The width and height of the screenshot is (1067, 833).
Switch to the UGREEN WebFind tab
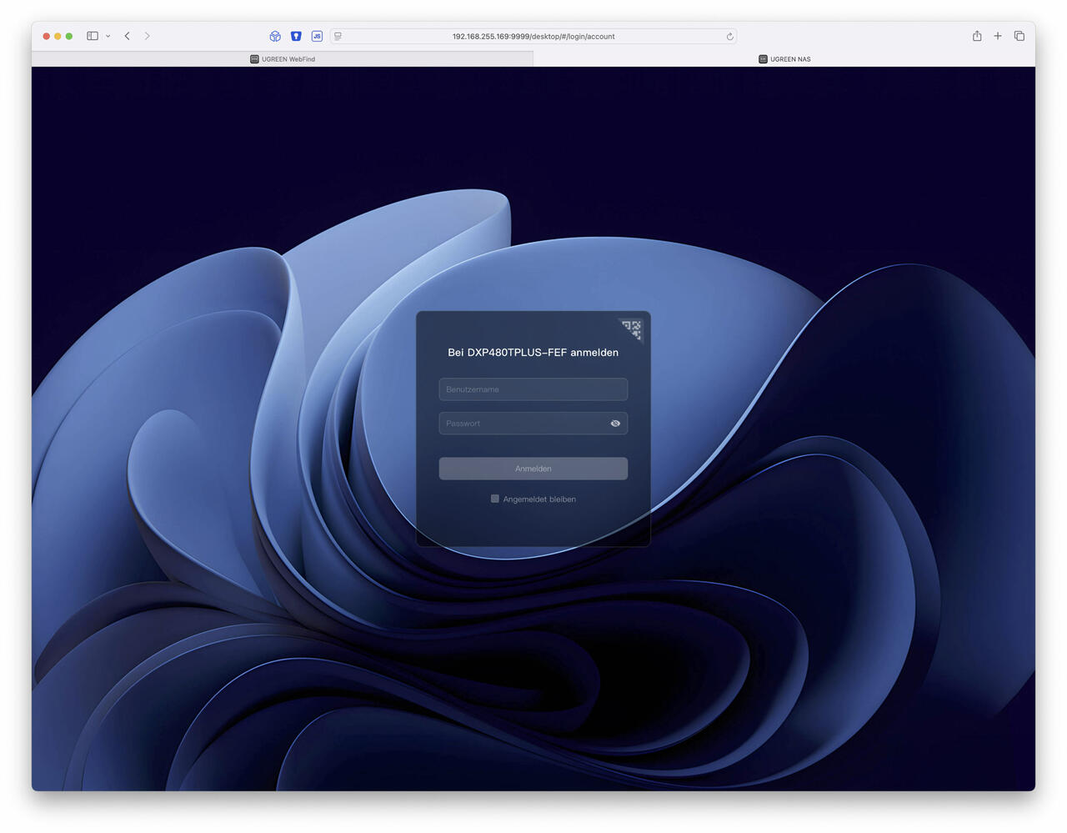tap(283, 59)
